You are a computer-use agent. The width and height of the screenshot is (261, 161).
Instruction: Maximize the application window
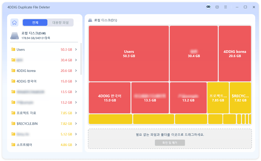245,7
